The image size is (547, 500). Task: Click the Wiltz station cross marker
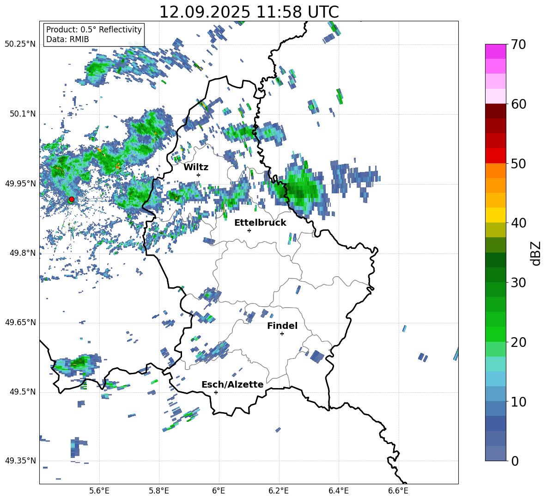(199, 175)
